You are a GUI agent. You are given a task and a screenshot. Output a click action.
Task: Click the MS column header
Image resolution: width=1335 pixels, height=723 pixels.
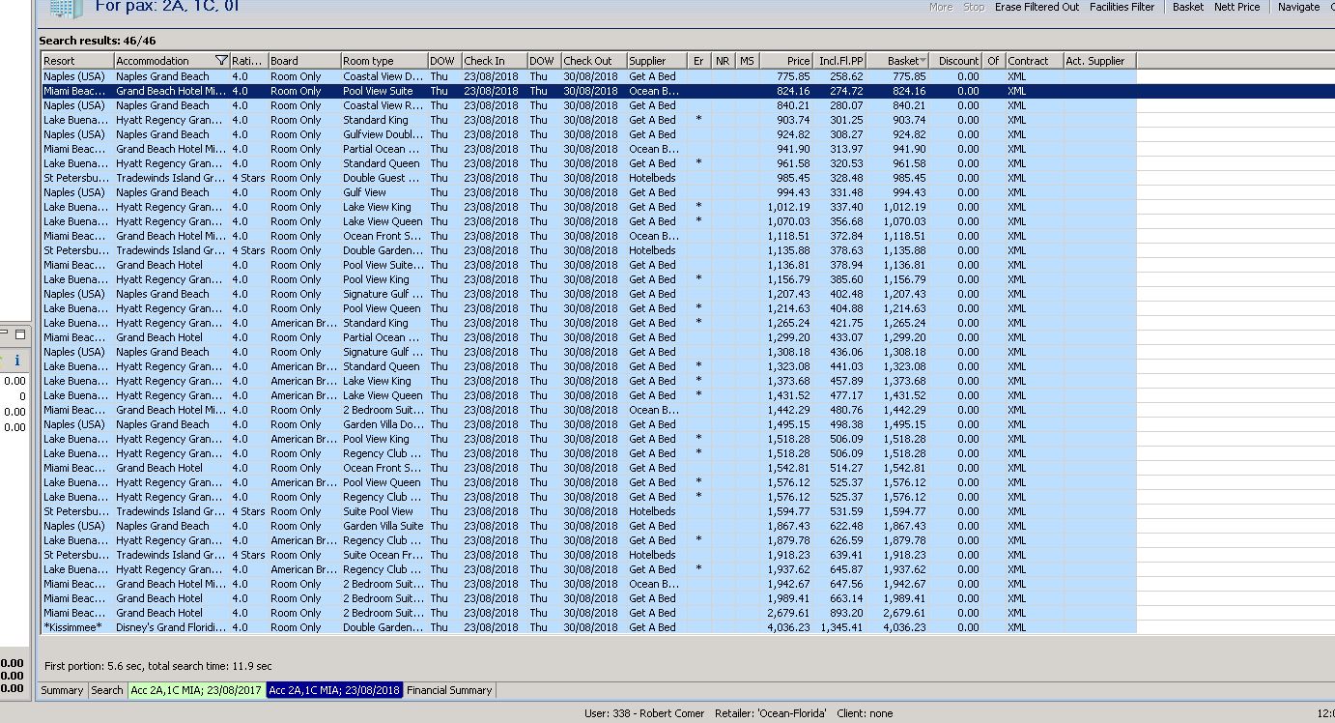(747, 61)
